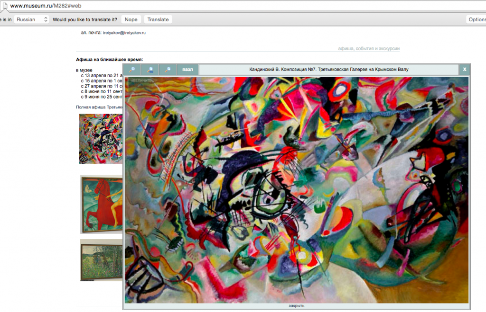Click the 'в музее' text
Image resolution: width=486 pixels, height=312 pixels.
tap(84, 70)
